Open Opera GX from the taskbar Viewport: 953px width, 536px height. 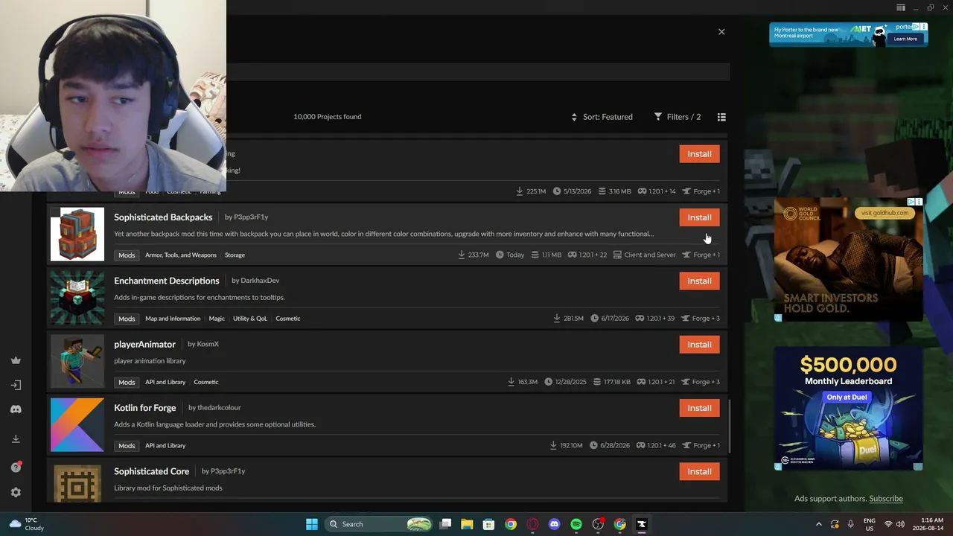click(532, 524)
